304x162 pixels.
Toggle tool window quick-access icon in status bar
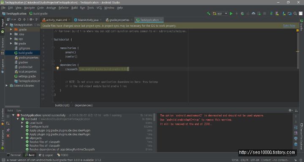pos(3,160)
